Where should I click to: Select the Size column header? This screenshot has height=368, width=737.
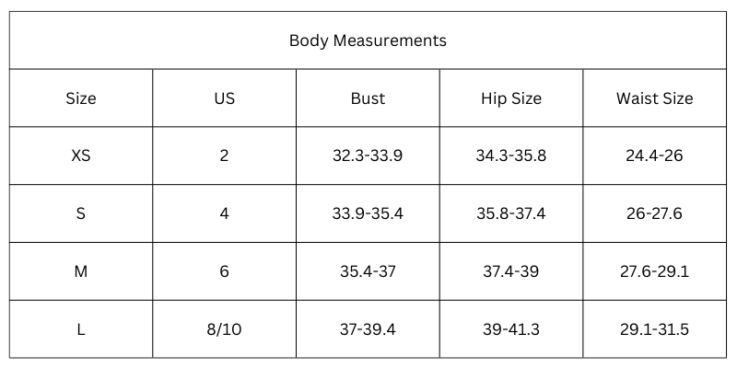click(81, 98)
